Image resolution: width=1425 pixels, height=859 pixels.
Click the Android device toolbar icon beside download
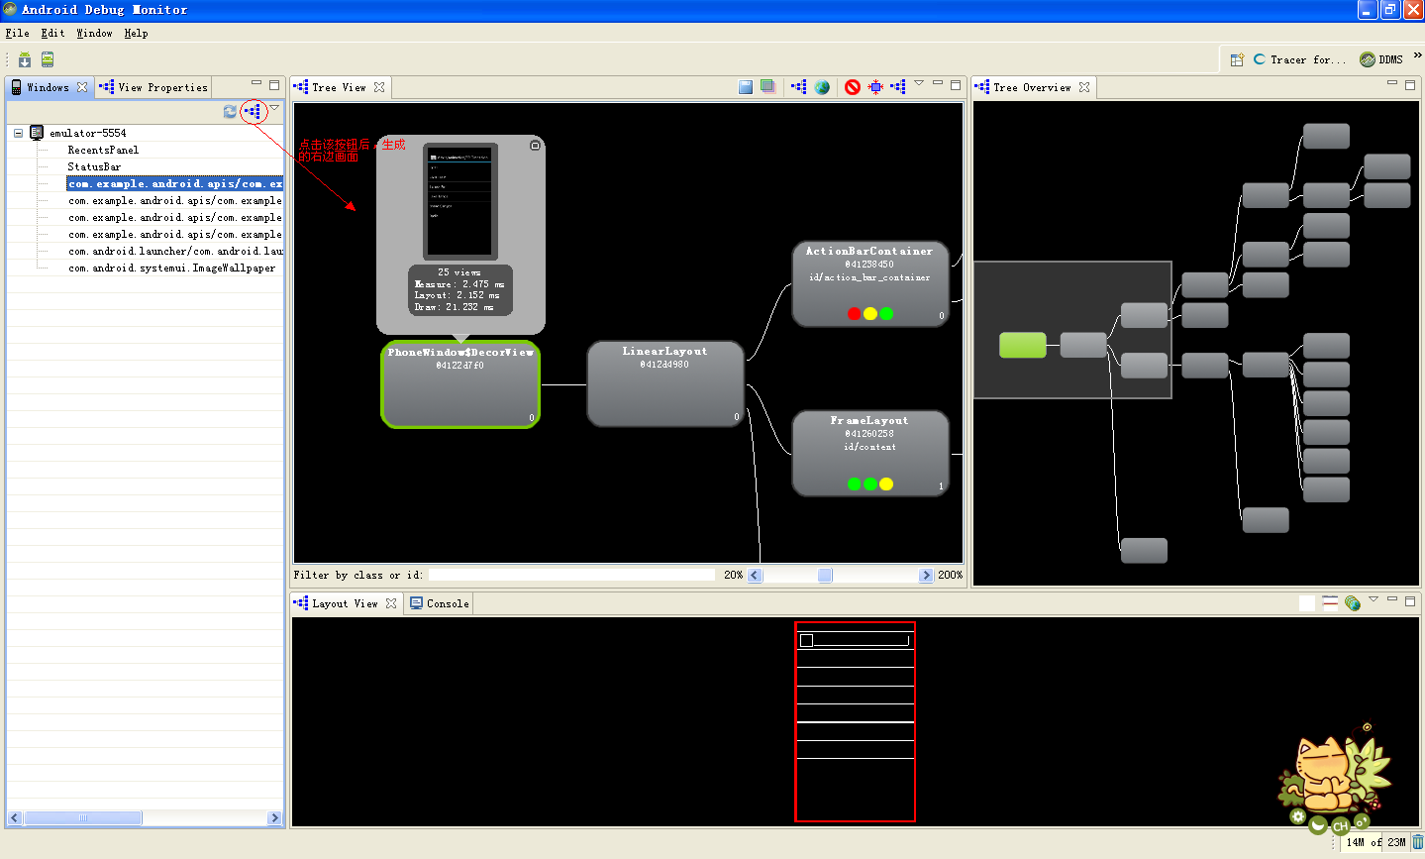(x=47, y=59)
